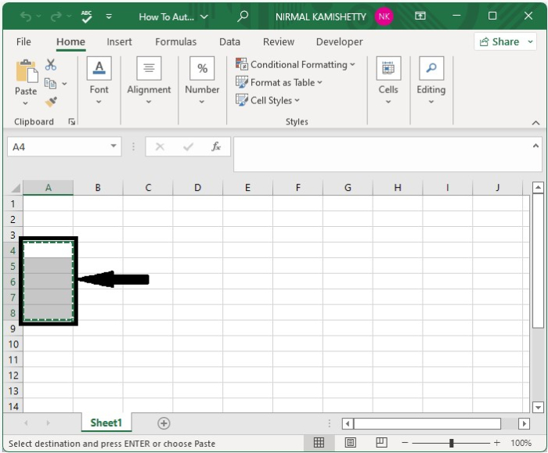Click the 100% zoom level
This screenshot has height=453, width=548.
(521, 443)
